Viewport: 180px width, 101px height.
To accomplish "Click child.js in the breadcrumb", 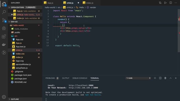I will tap(68, 8).
